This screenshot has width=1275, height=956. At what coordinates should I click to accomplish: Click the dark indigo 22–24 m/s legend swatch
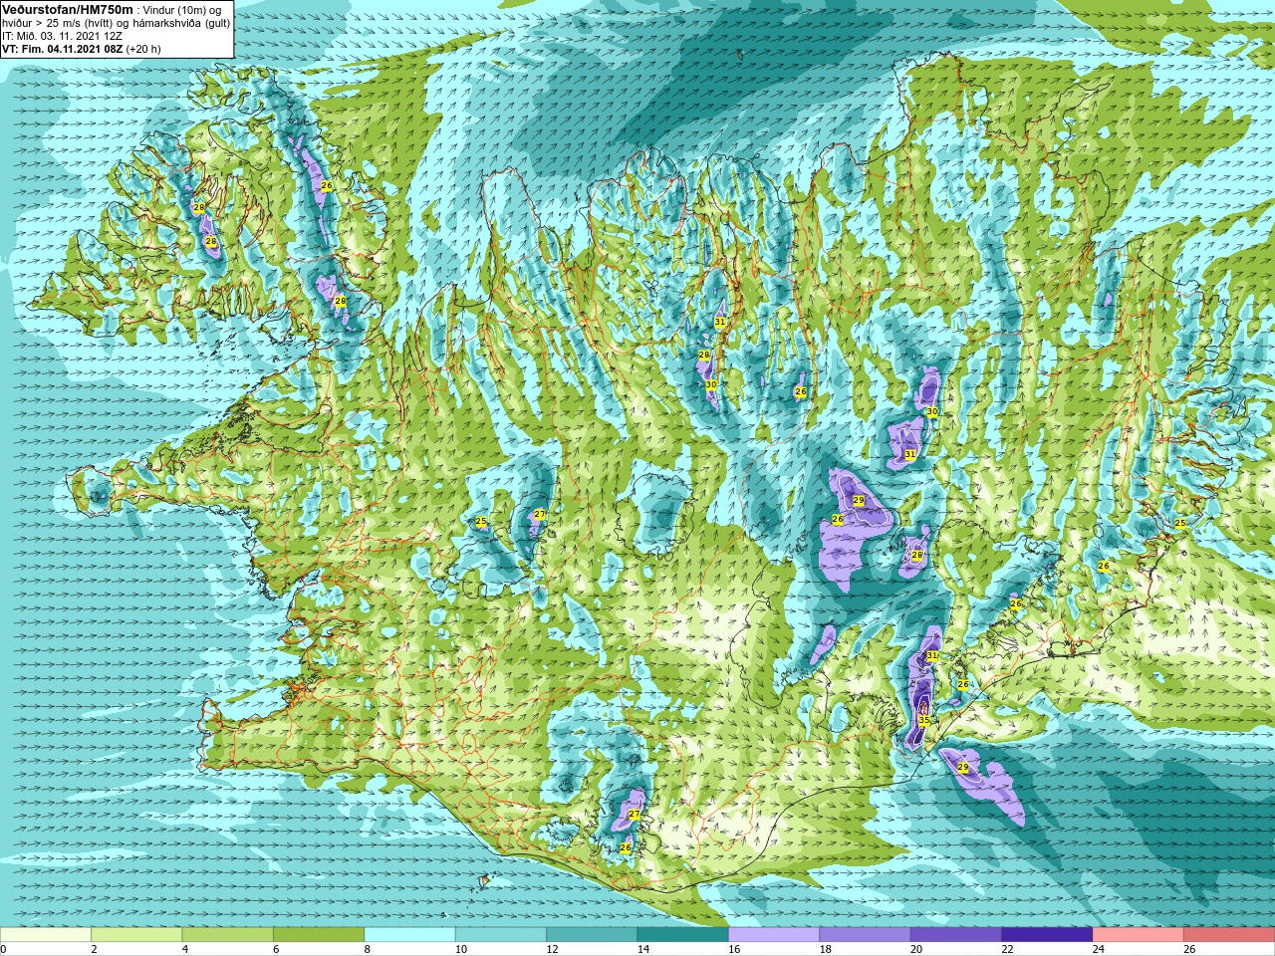click(x=1047, y=935)
